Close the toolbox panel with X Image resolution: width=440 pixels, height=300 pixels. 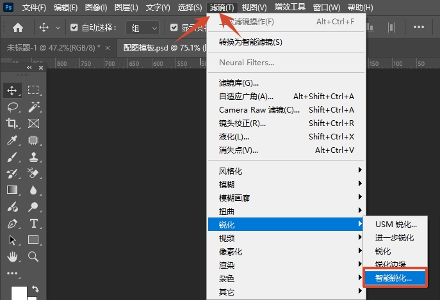coord(41,68)
